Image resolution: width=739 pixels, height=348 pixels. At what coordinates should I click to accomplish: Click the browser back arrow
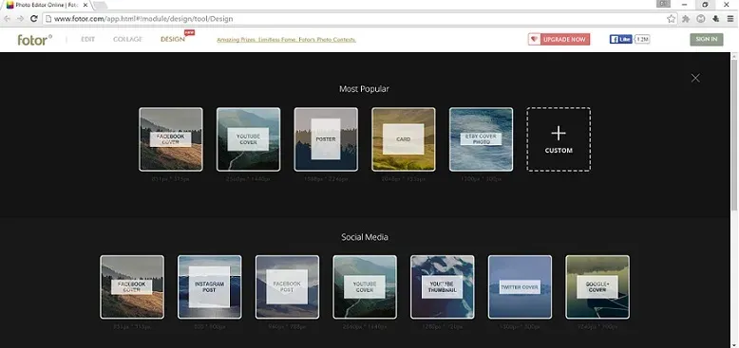[x=7, y=19]
